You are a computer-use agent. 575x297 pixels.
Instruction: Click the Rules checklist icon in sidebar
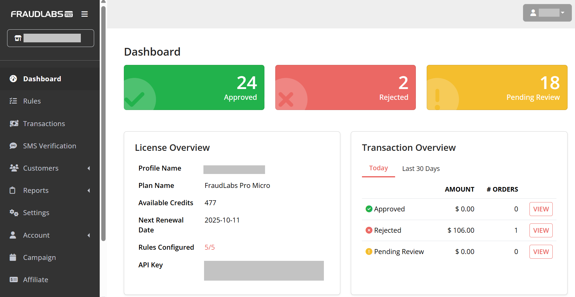(13, 101)
